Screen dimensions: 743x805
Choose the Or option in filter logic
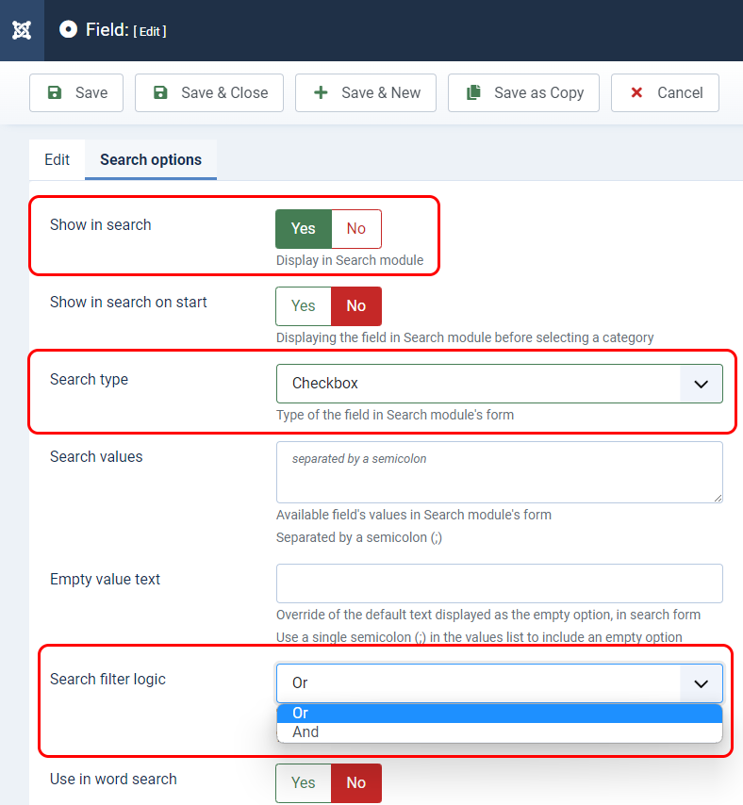(x=499, y=714)
